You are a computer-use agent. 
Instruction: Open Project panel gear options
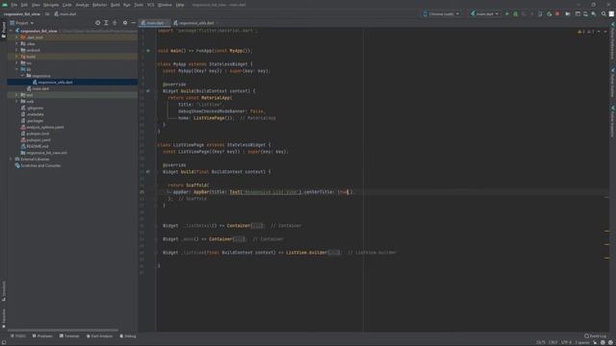click(x=125, y=23)
